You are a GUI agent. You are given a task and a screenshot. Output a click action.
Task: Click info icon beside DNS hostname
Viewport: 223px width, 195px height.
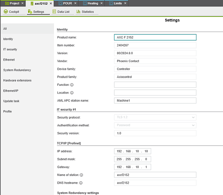click(81, 183)
